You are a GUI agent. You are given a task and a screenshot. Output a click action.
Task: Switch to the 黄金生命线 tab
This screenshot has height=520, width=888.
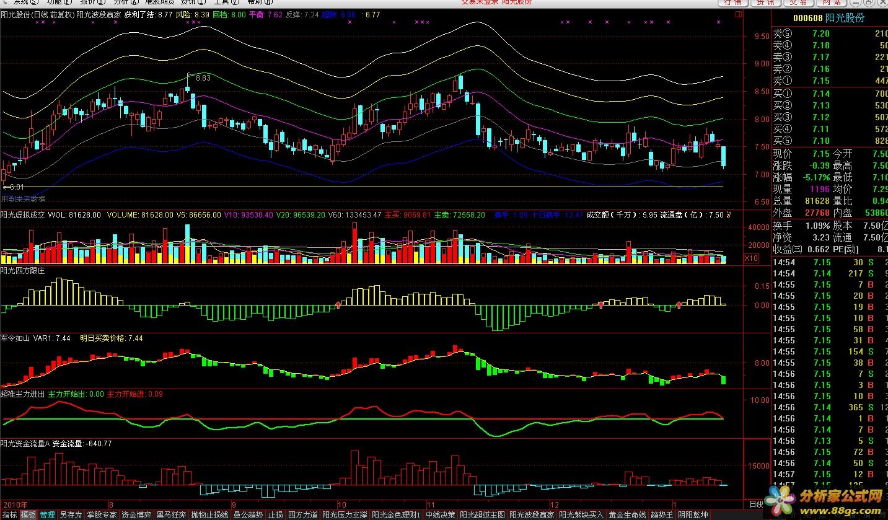pos(628,515)
